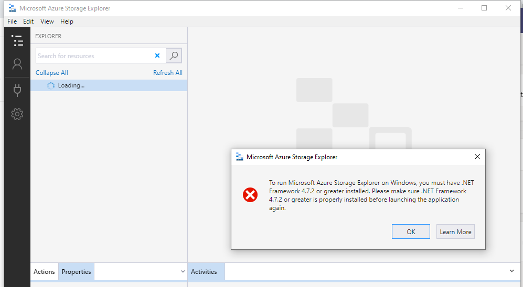The height and width of the screenshot is (287, 523).
Task: Maximize the Storage Explorer window
Action: tap(484, 8)
